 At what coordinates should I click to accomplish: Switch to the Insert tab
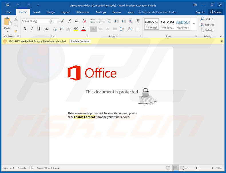tap(37, 12)
